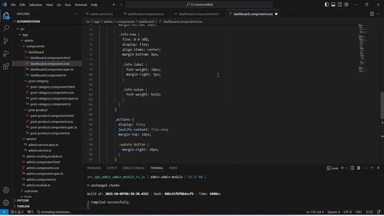Open post-category.component.scss in explorer

click(52, 92)
